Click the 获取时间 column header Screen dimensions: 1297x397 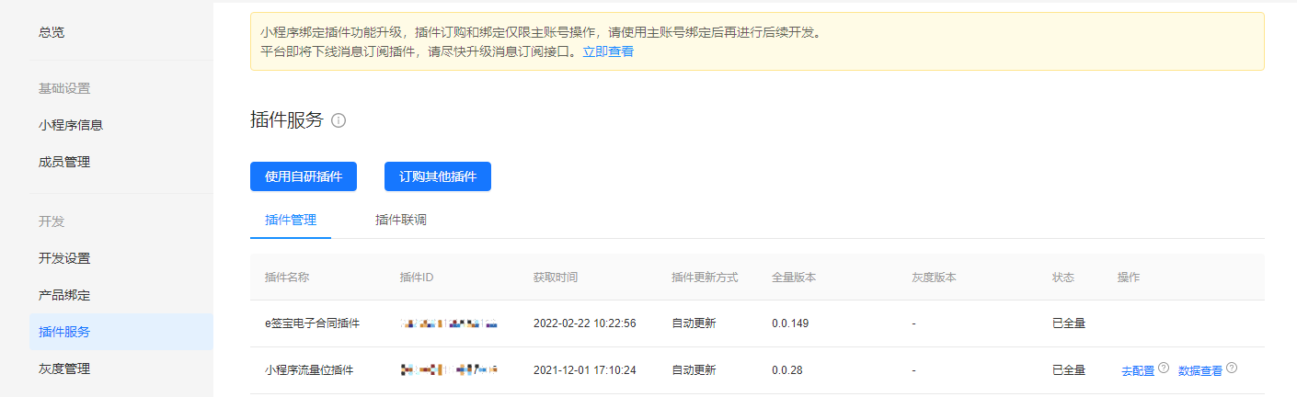point(556,277)
